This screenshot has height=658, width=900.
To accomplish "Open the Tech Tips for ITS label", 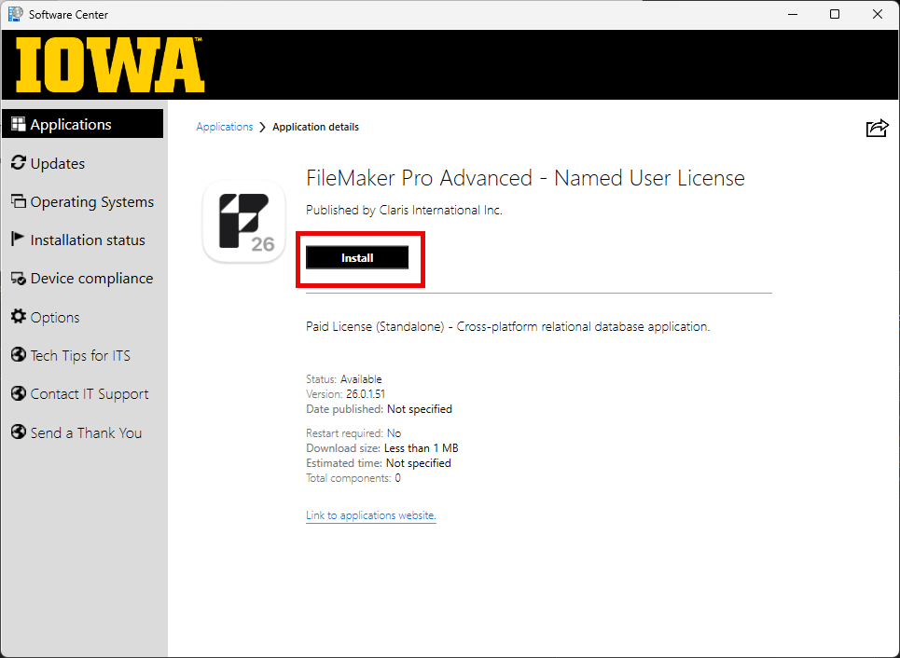I will coord(80,356).
